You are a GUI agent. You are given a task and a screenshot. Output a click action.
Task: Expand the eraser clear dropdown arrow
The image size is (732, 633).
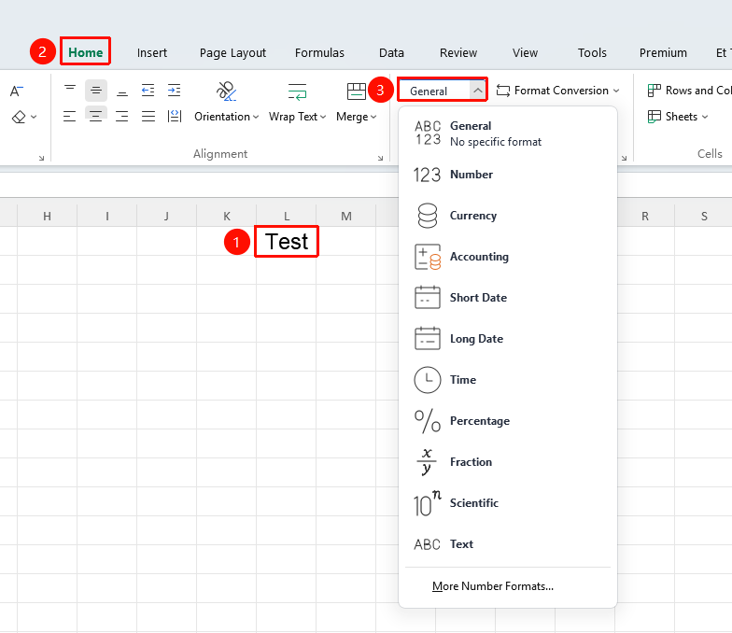[x=34, y=117]
